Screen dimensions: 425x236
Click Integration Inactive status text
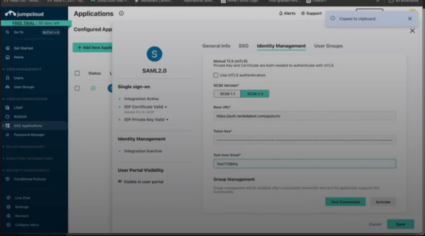pos(143,151)
